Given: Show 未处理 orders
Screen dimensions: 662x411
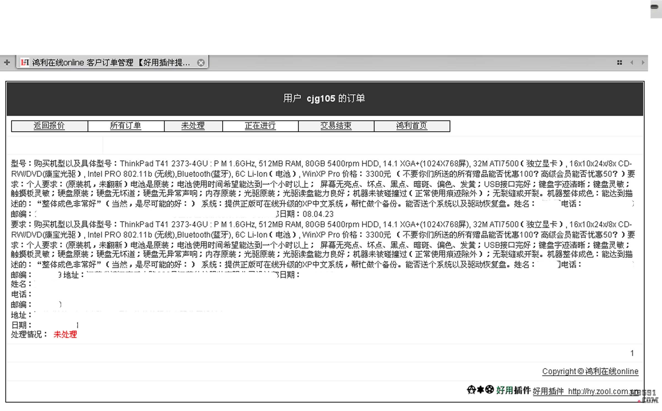Looking at the screenshot, I should (x=193, y=126).
